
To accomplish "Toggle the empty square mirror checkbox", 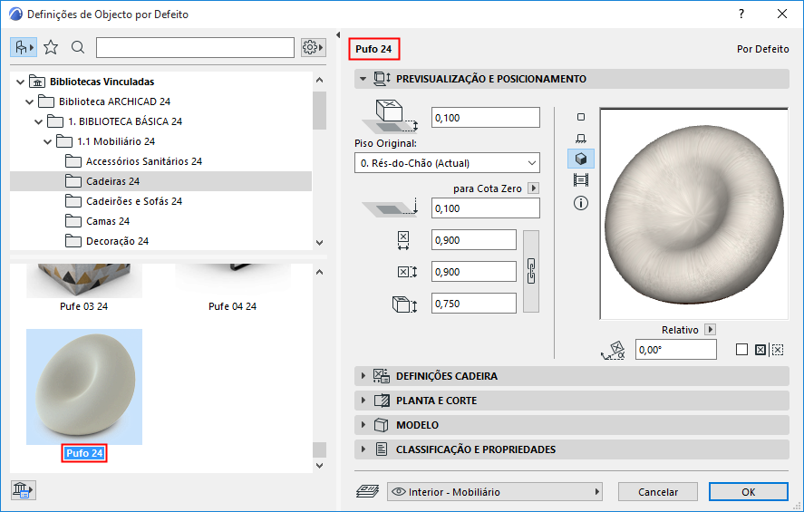I will (x=741, y=350).
